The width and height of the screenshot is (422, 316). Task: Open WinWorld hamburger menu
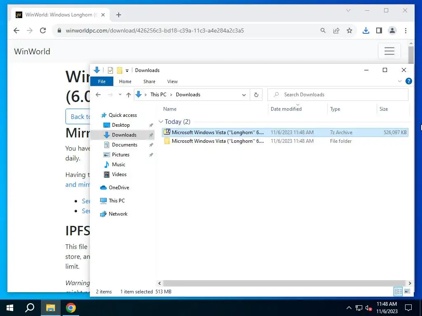coord(389,51)
